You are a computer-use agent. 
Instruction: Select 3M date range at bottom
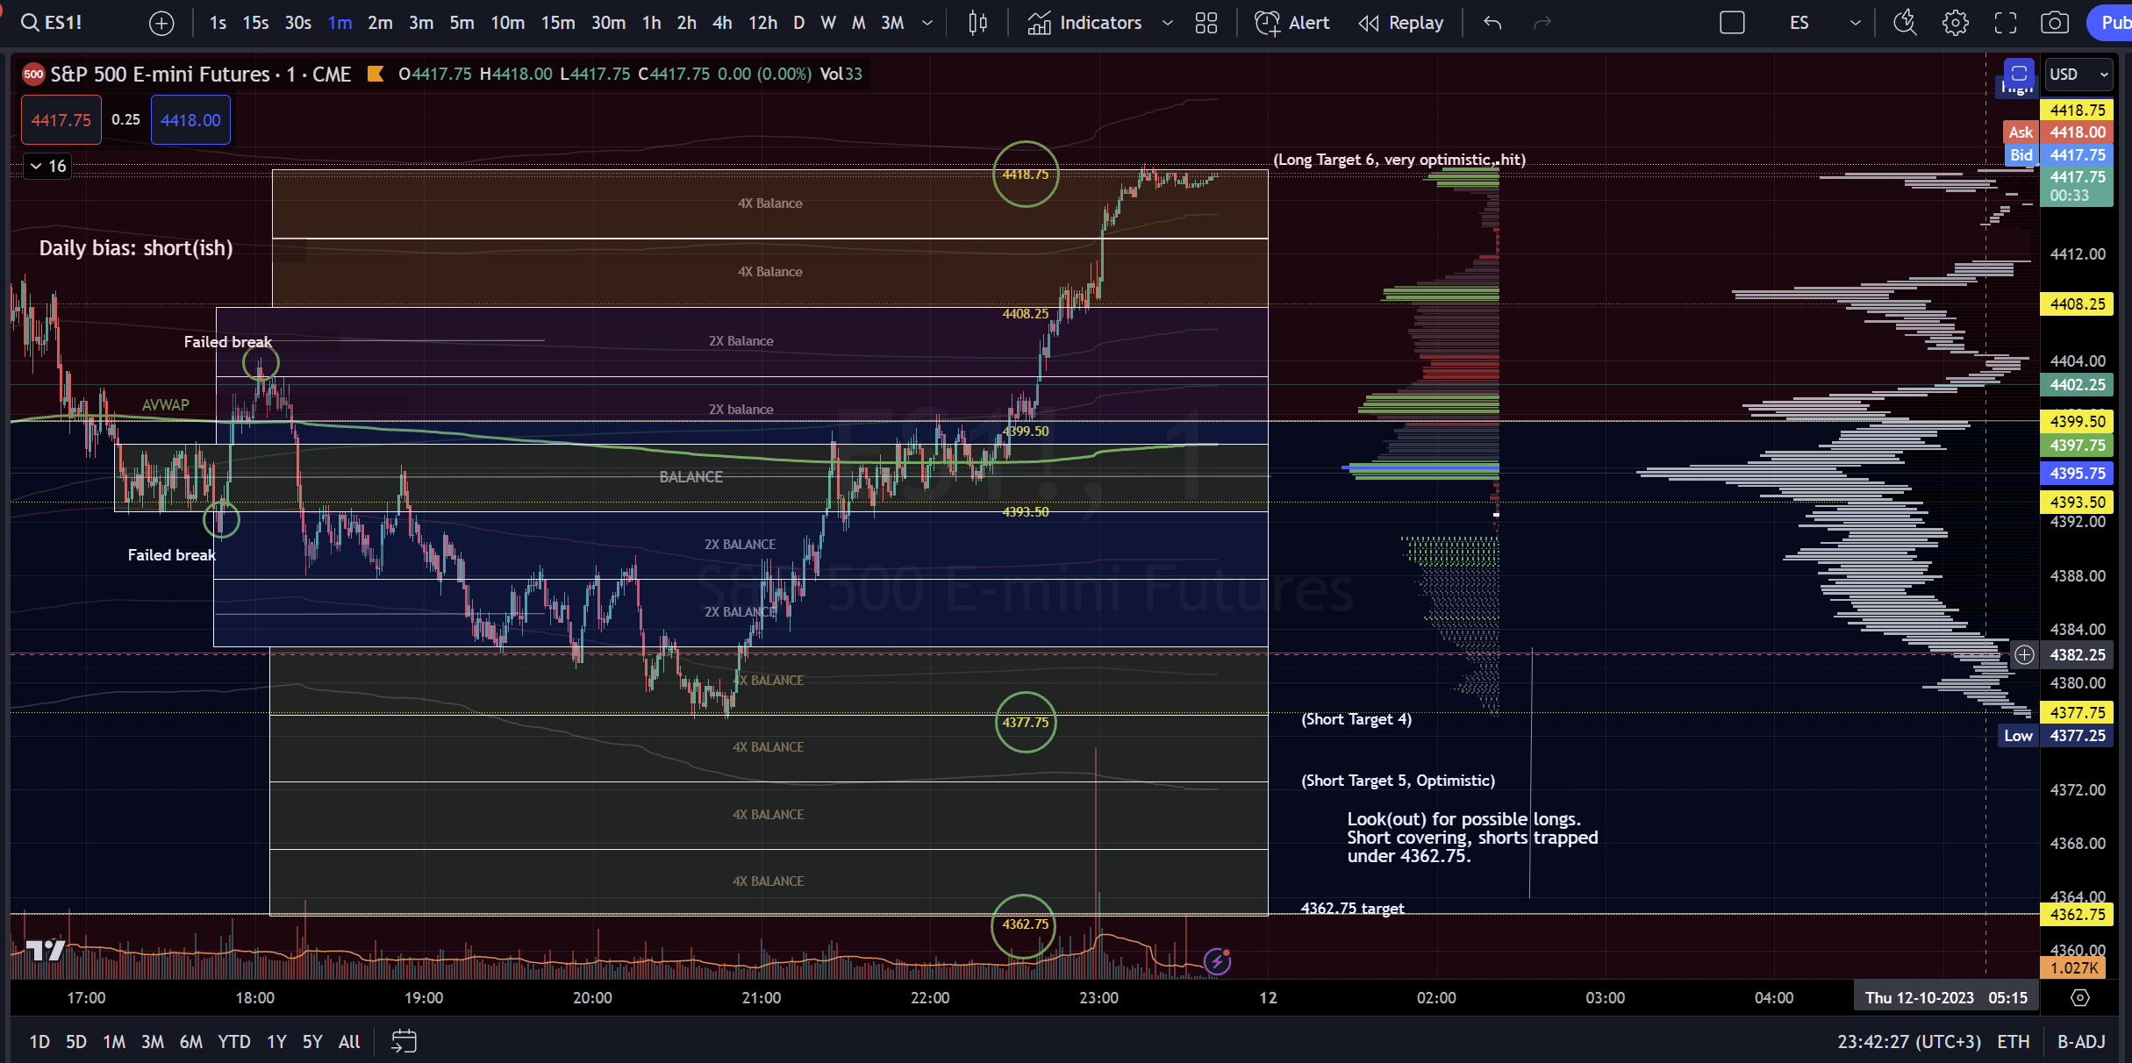[153, 1042]
